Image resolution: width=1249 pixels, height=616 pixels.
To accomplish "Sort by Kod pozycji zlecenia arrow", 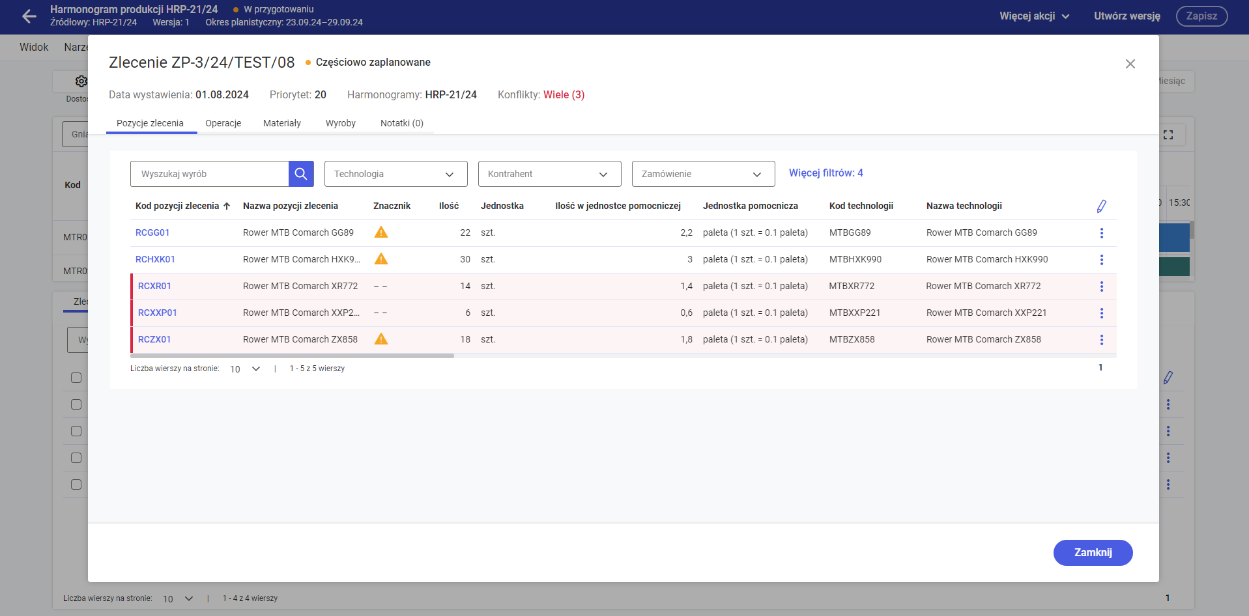I will point(227,206).
